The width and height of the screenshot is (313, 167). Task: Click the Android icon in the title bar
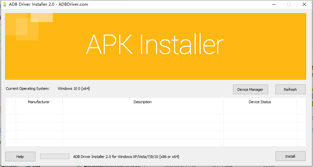coord(5,4)
